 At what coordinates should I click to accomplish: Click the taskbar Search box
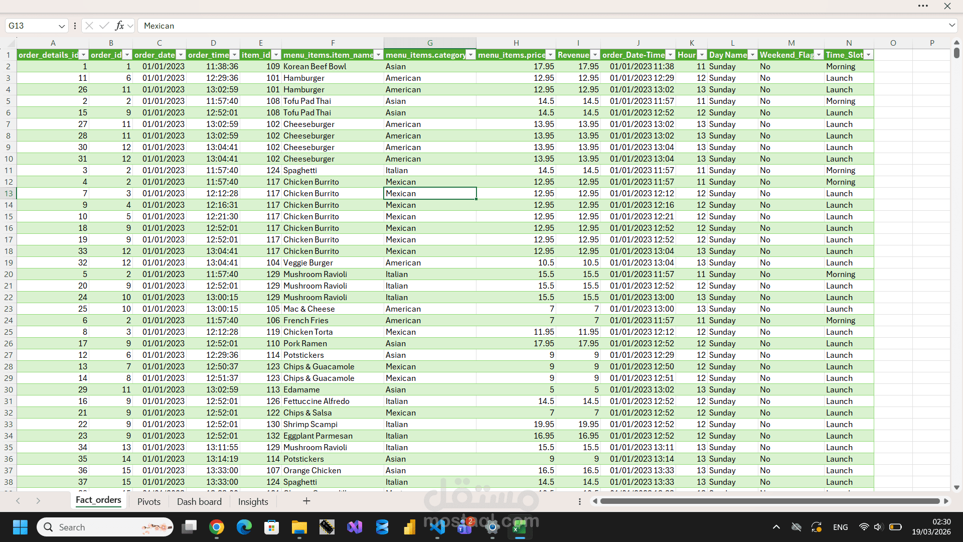coord(105,527)
